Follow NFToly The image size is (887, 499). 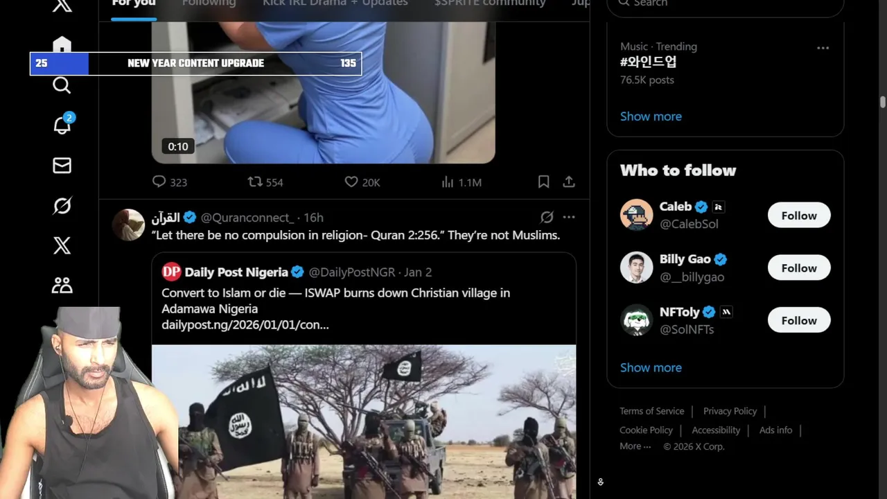(799, 321)
